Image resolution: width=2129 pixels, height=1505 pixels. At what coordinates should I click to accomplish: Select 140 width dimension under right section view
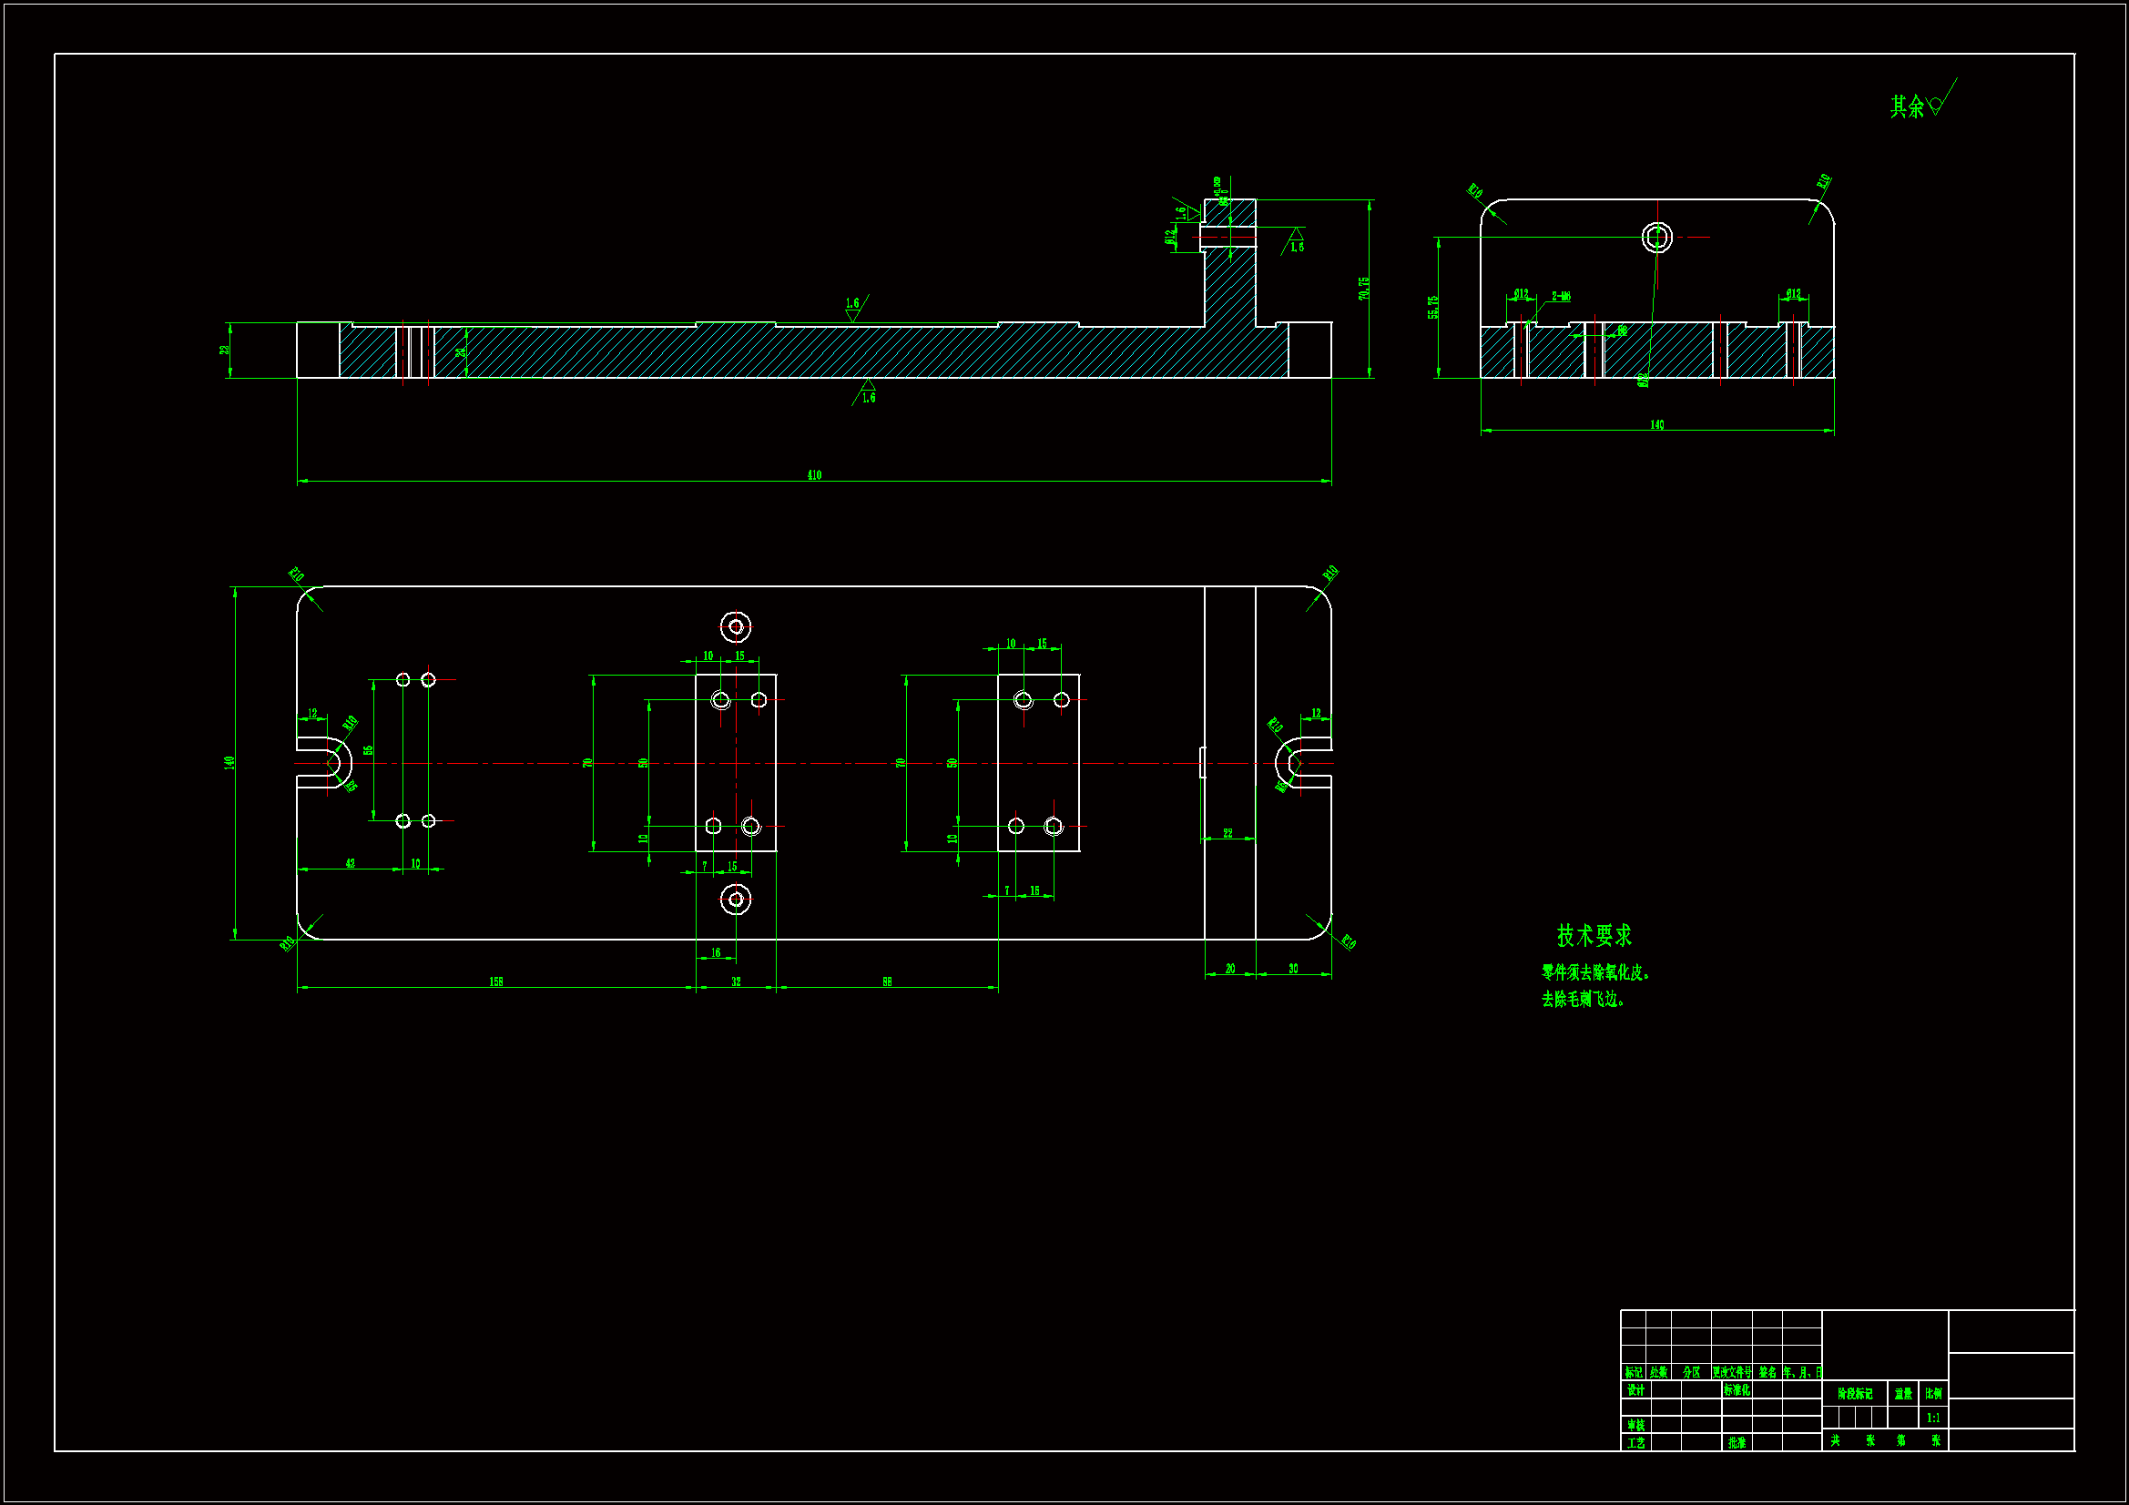[1656, 424]
